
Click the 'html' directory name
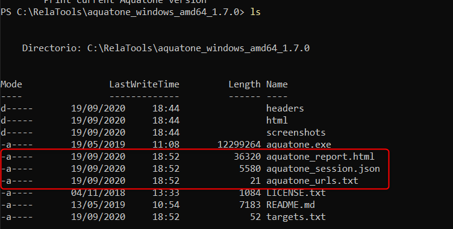pos(276,121)
